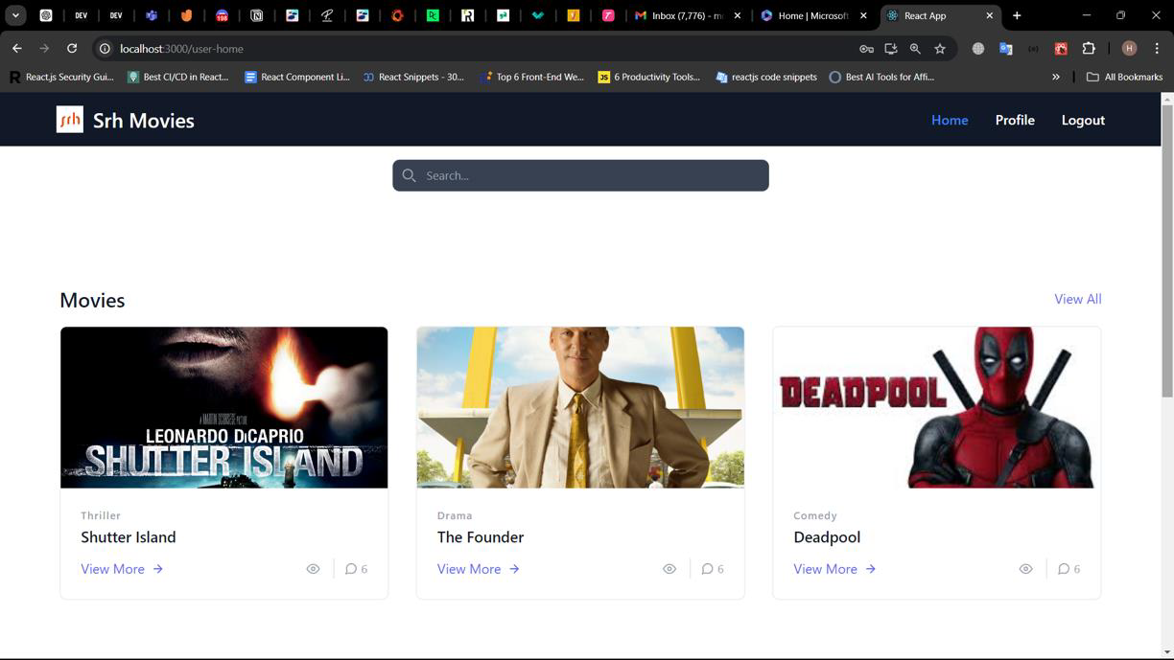Click the comments icon on The Founder card
Viewport: 1174px width, 660px height.
tap(707, 569)
